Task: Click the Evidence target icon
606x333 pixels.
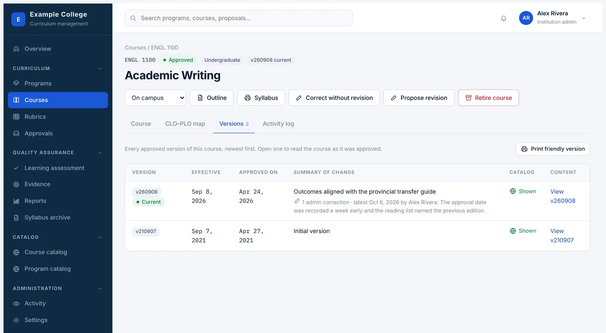Action: pos(16,184)
